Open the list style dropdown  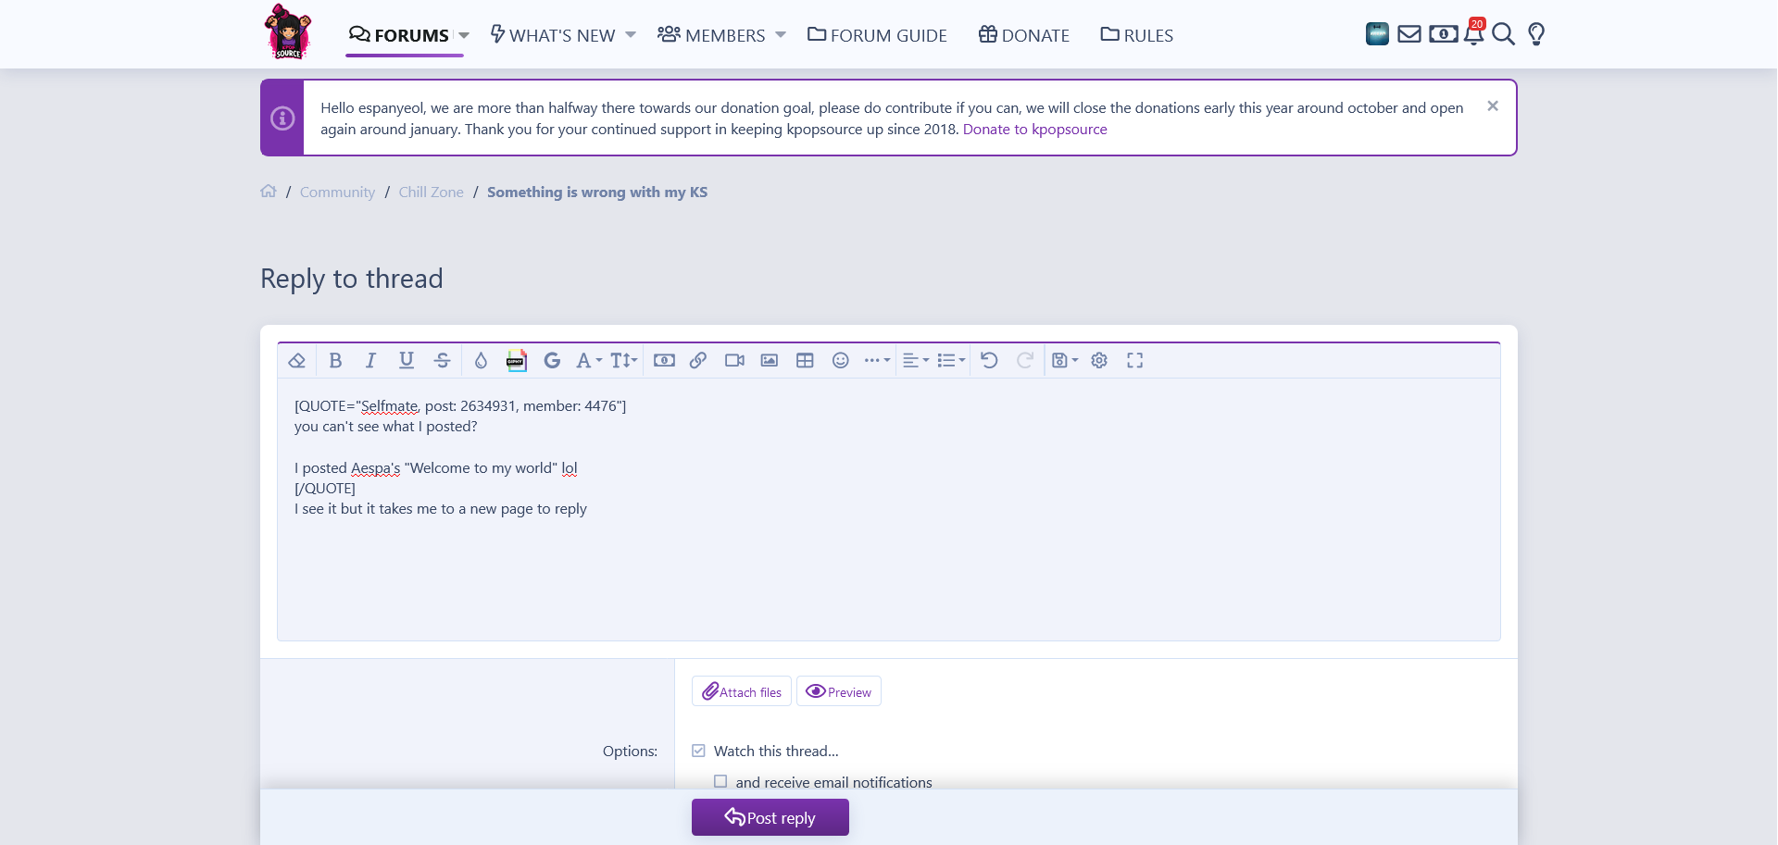(951, 361)
